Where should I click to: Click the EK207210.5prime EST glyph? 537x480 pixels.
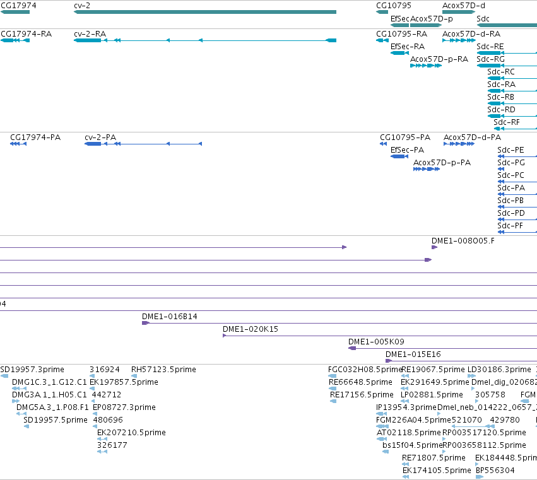tap(102, 439)
